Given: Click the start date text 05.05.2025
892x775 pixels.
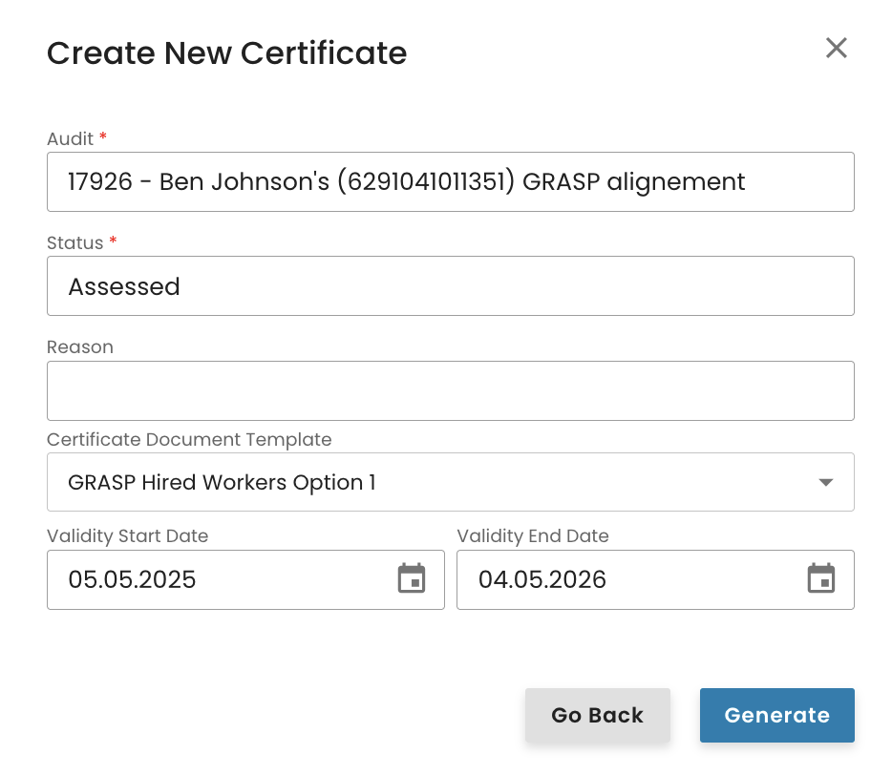Looking at the screenshot, I should [x=132, y=579].
